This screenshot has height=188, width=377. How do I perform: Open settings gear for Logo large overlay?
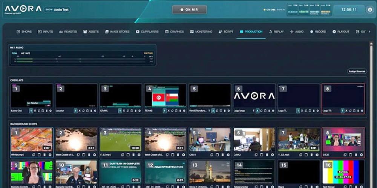click(x=273, y=111)
